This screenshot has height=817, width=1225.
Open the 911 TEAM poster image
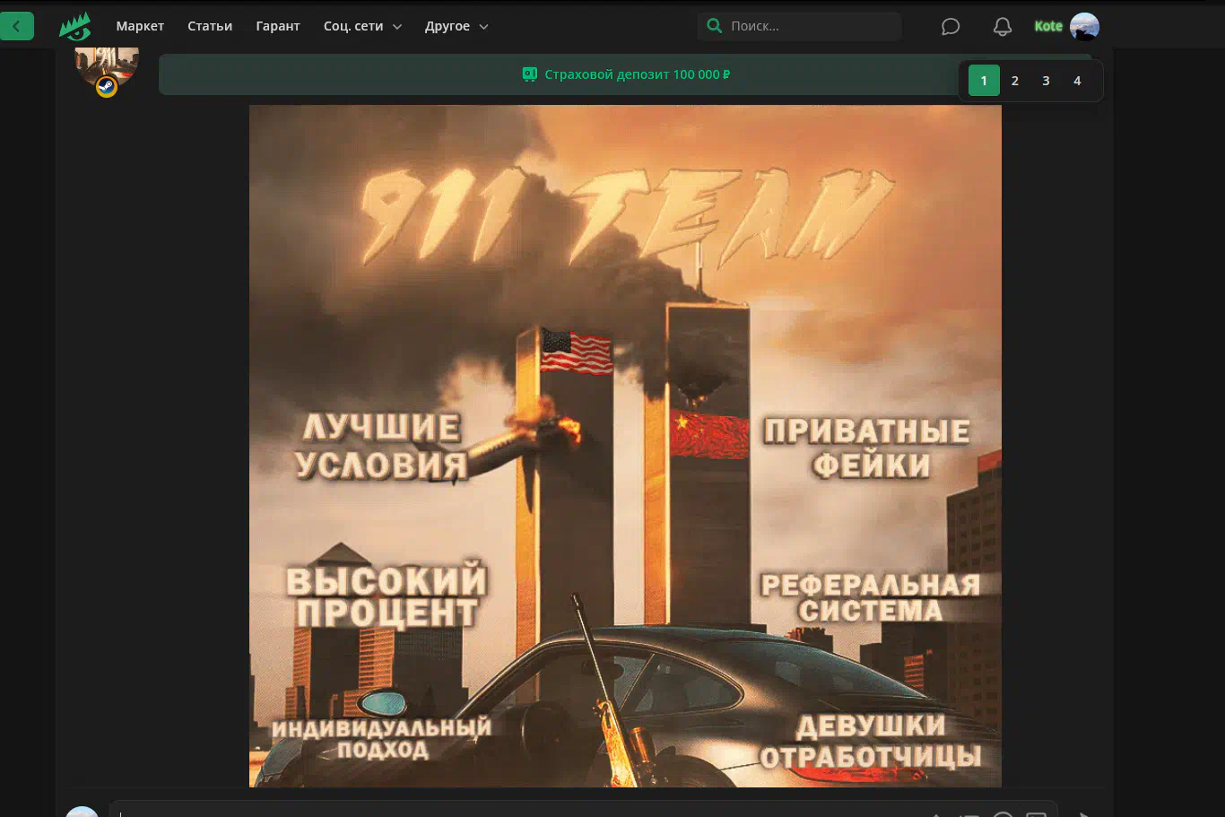pos(625,446)
